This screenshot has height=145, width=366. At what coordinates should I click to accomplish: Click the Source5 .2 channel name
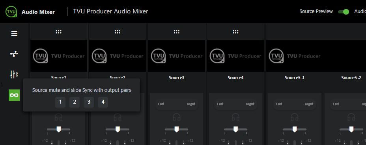(x=351, y=78)
